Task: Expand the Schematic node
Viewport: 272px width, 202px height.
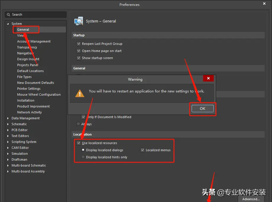Action: [x=8, y=124]
